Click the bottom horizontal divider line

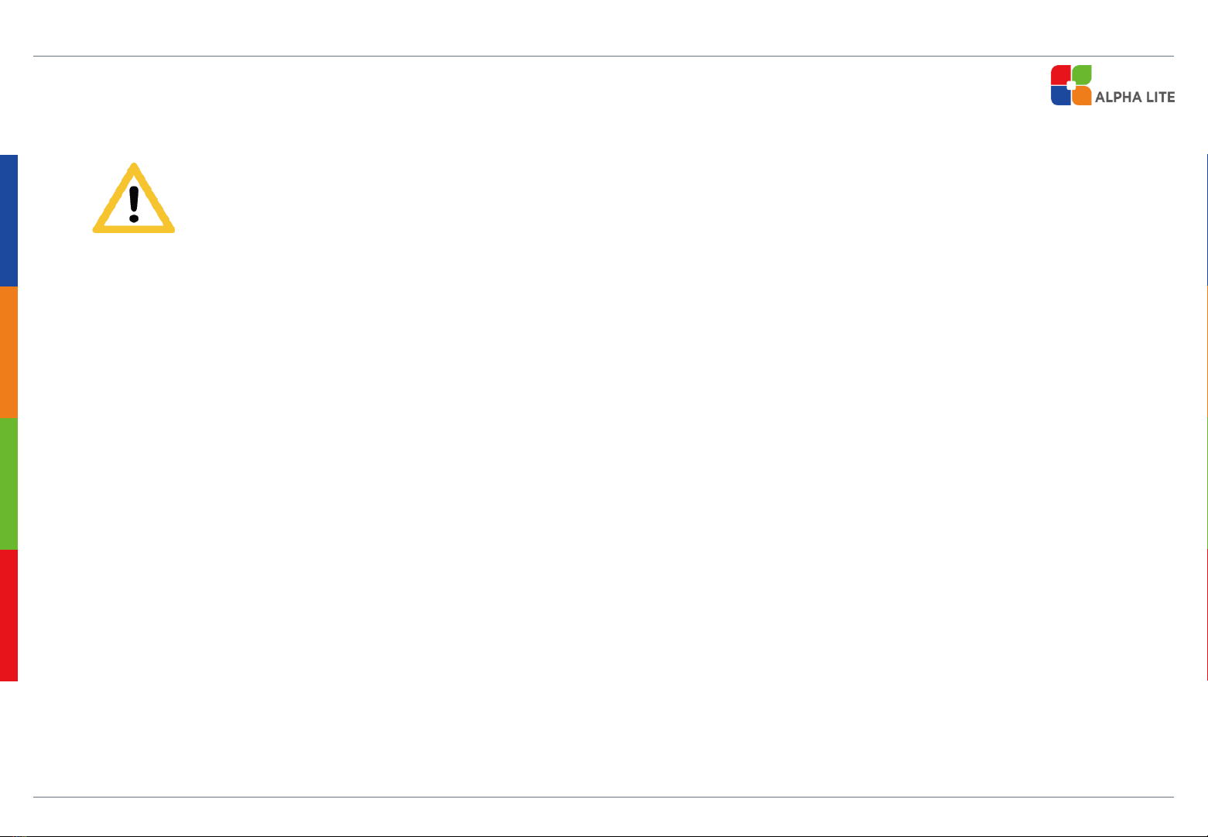(x=604, y=798)
